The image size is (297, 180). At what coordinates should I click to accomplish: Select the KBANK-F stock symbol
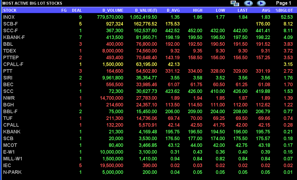[x=14, y=38]
